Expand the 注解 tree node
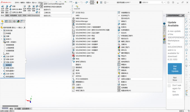This screenshot has width=190, height=112. pos(2,36)
